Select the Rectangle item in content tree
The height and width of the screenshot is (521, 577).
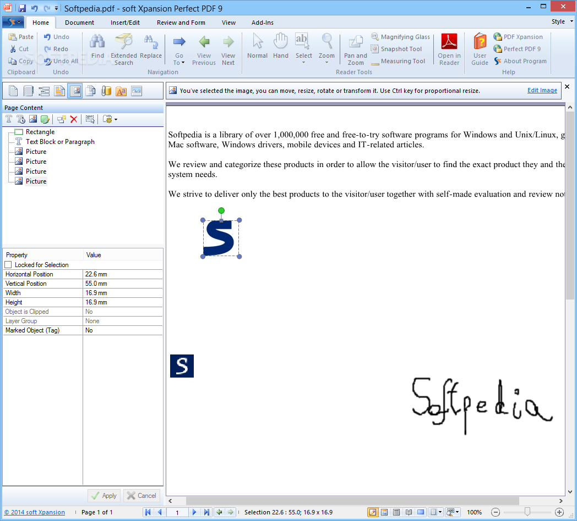tap(40, 132)
